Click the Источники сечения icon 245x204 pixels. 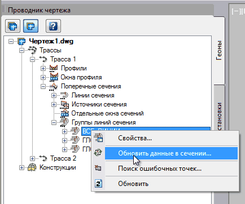click(x=64, y=105)
